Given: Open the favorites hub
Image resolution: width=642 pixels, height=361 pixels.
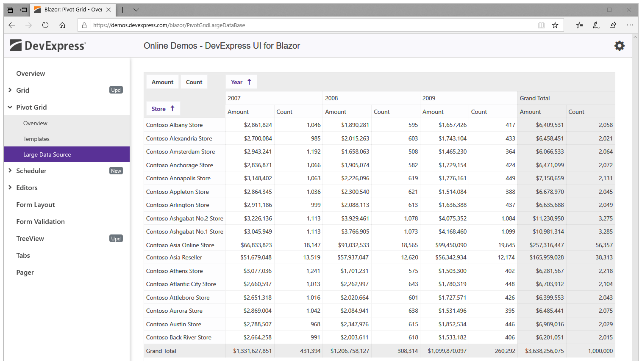Looking at the screenshot, I should click(579, 25).
